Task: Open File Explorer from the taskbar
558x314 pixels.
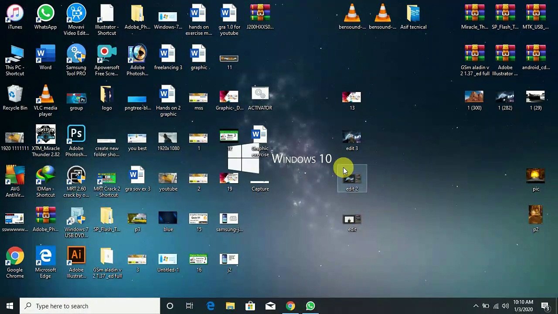Action: 230,306
